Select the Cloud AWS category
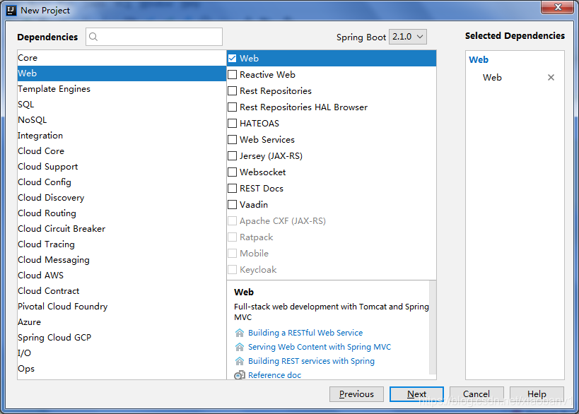 [122, 276]
